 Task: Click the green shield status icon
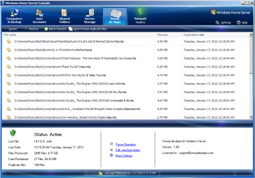(13, 133)
